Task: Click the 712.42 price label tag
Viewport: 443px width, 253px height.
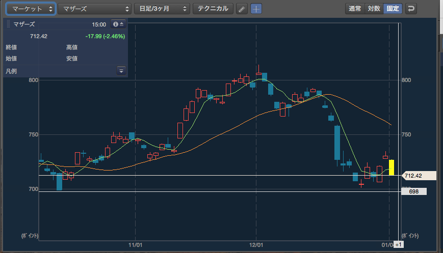Action: click(419, 176)
